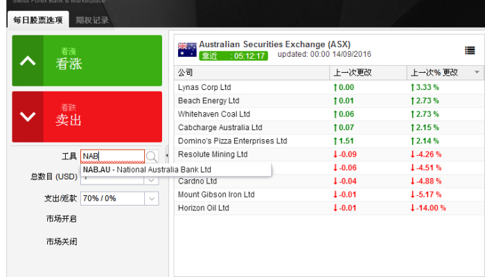Click the green market countdown timer badge
The height and width of the screenshot is (277, 485).
tap(233, 56)
